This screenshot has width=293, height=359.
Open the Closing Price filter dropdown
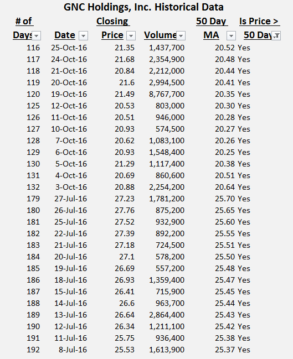tap(131, 36)
